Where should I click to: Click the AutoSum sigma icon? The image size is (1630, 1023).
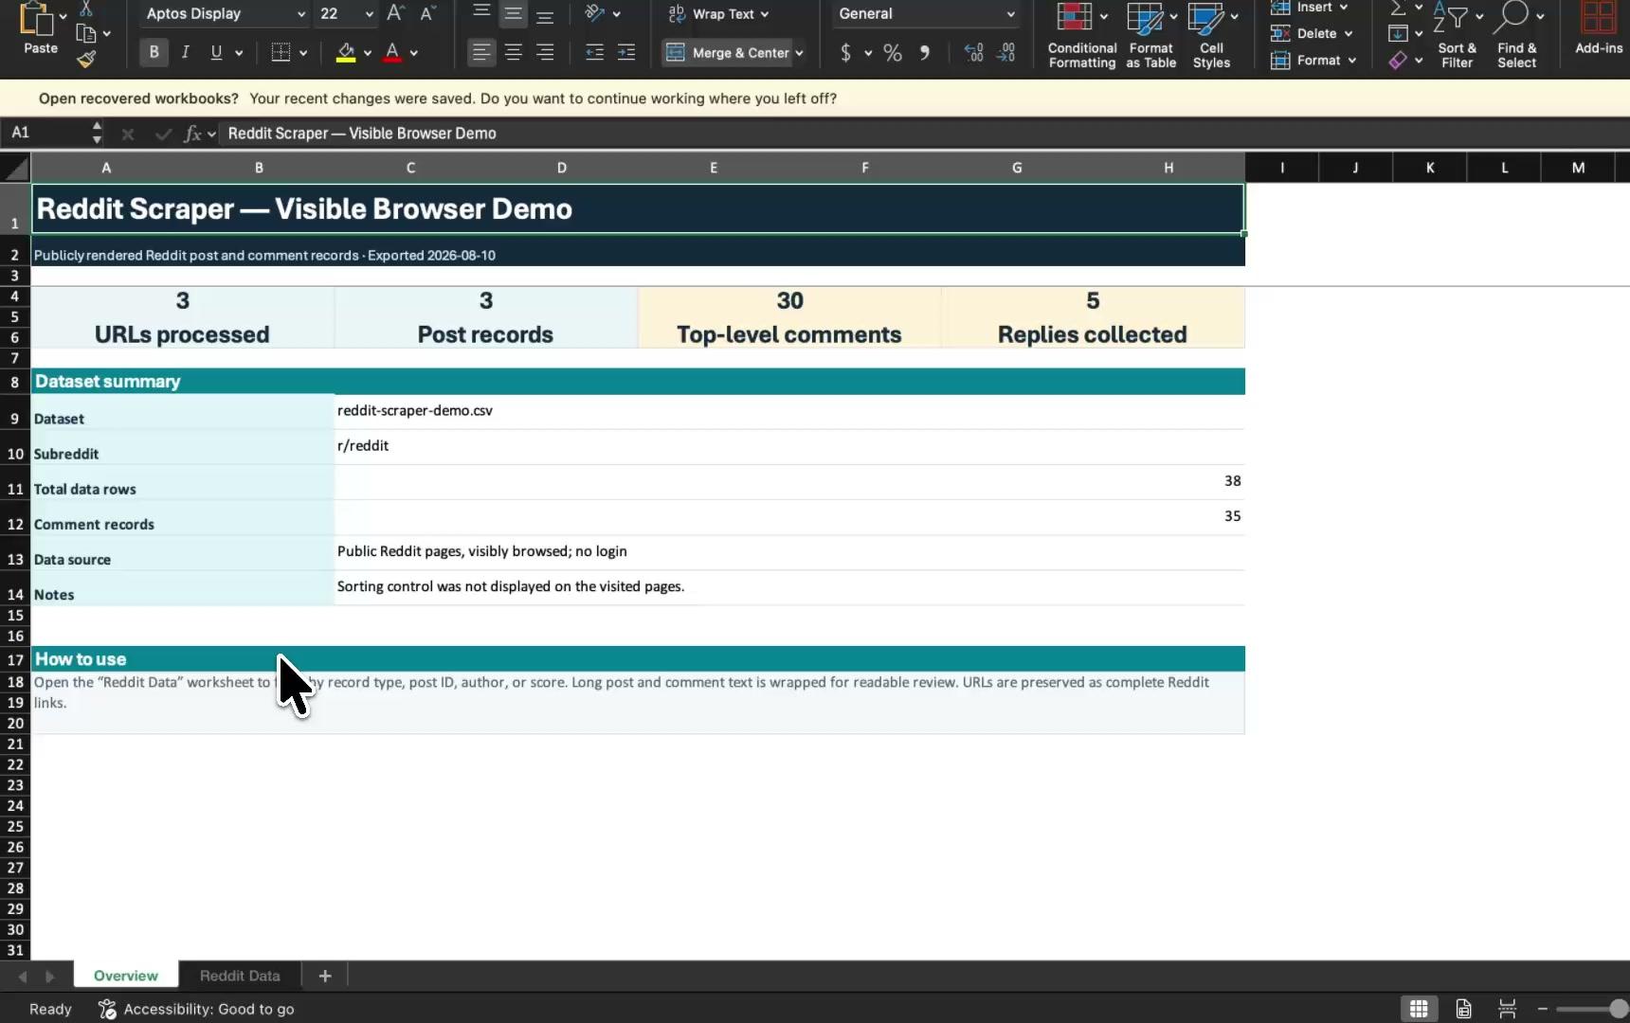pyautogui.click(x=1398, y=9)
